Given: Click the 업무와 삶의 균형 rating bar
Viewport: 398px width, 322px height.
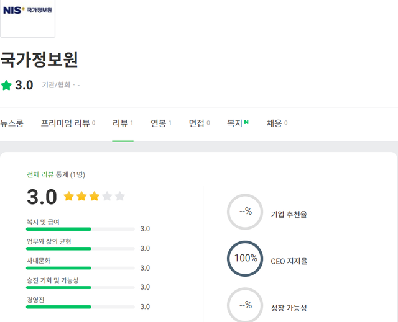Looking at the screenshot, I should tap(80, 248).
